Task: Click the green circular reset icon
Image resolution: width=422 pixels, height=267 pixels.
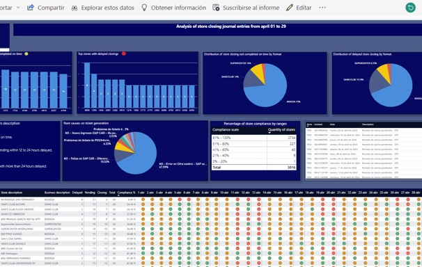Action: [410, 8]
